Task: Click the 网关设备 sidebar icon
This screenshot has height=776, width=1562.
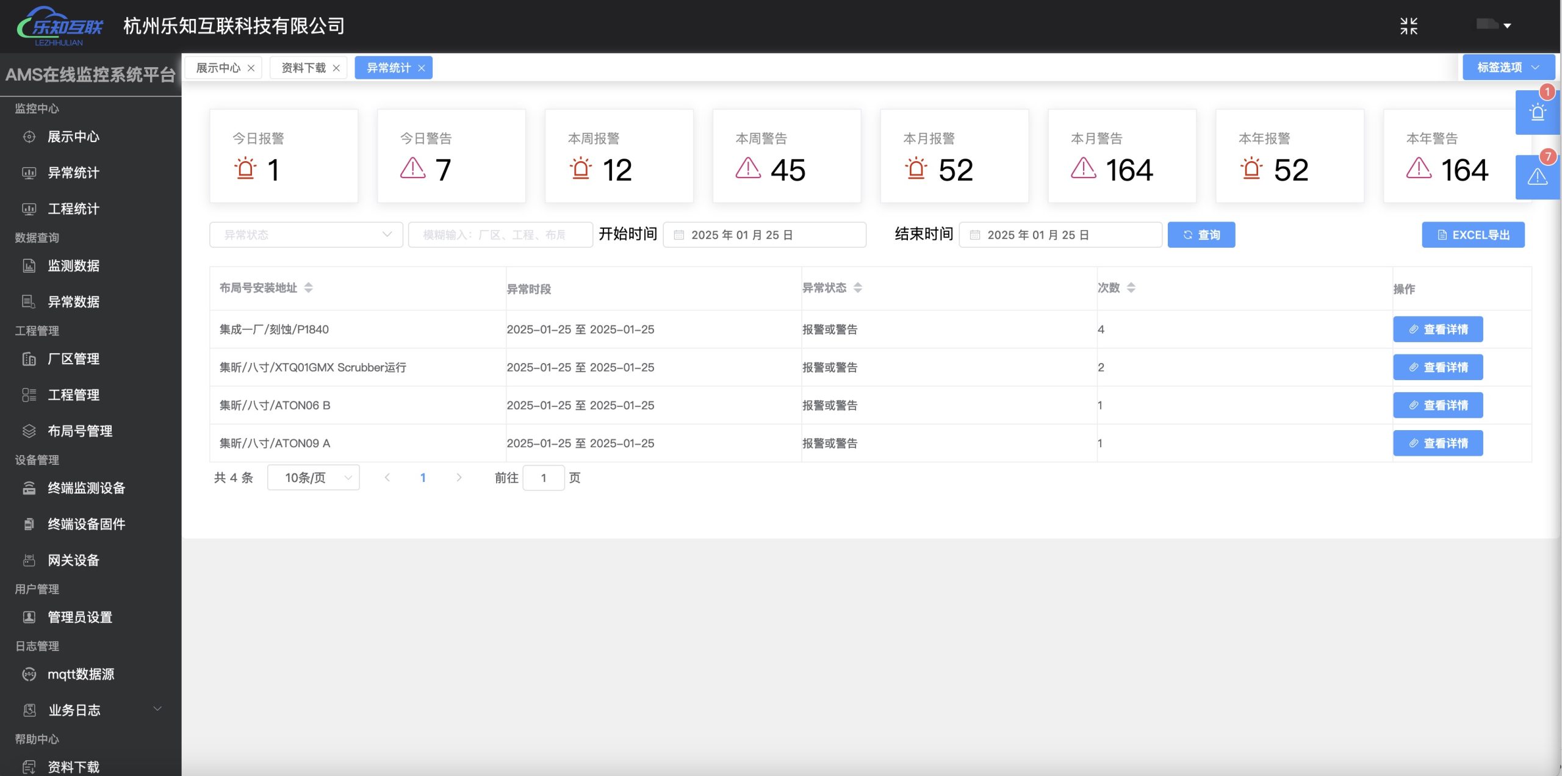Action: (29, 560)
